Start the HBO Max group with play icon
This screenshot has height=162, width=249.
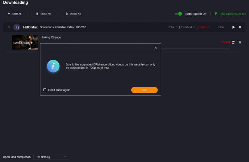click(233, 27)
